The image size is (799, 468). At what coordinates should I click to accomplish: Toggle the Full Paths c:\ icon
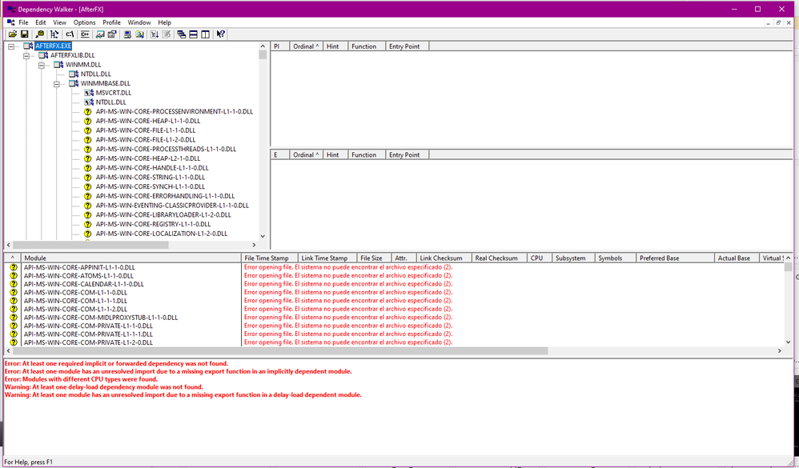point(70,34)
